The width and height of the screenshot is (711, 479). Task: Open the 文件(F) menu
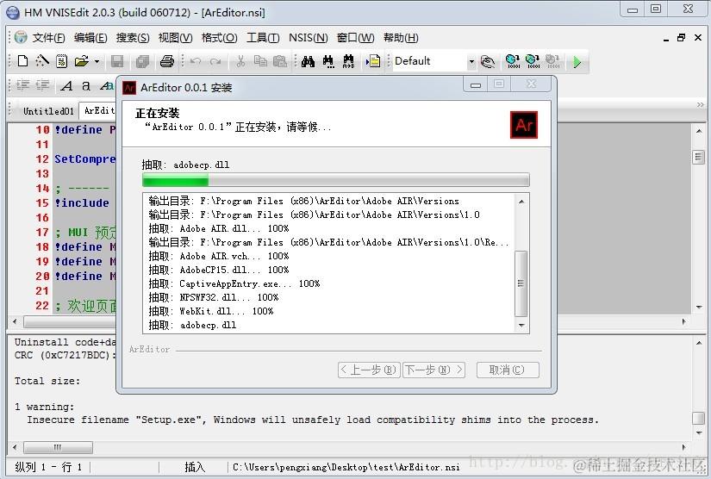pyautogui.click(x=48, y=38)
